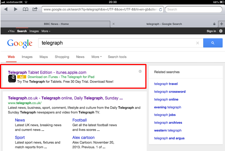Click the telegraph crossword related search
Image resolution: width=225 pixels, height=151 pixels.
170,91
